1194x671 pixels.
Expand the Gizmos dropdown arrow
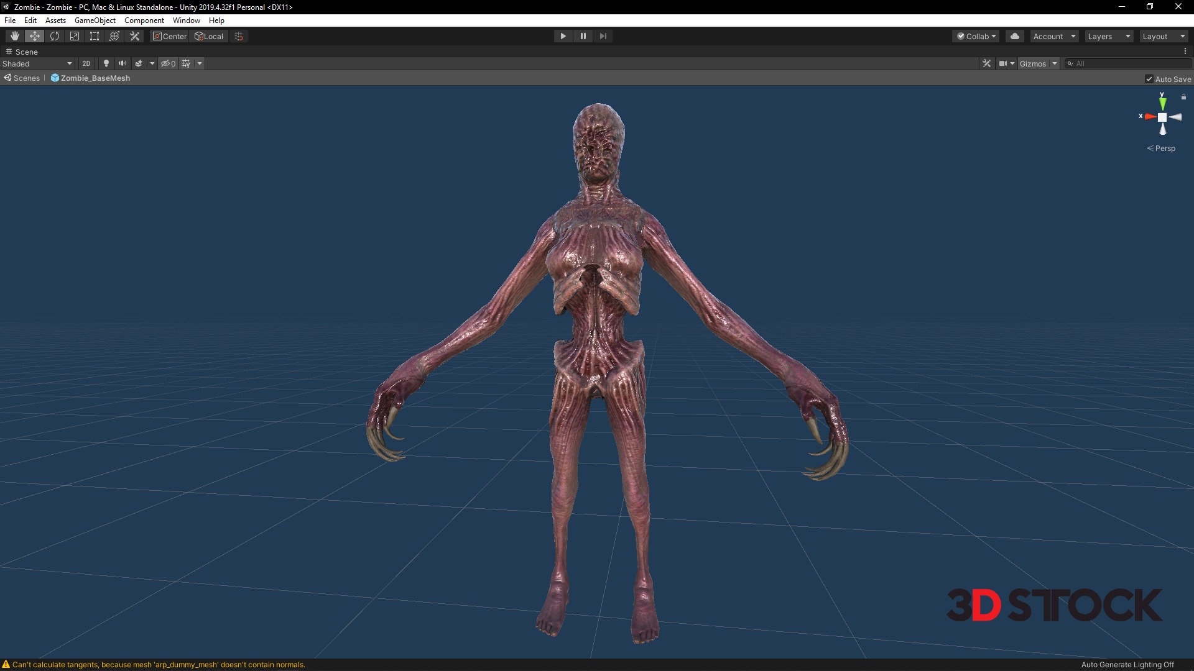point(1055,63)
